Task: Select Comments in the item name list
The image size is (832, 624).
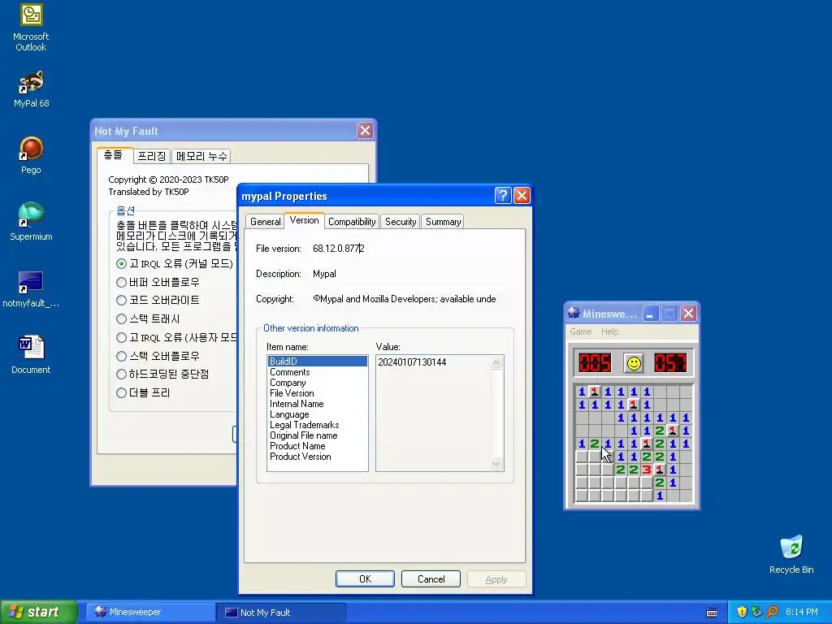Action: coord(318,372)
